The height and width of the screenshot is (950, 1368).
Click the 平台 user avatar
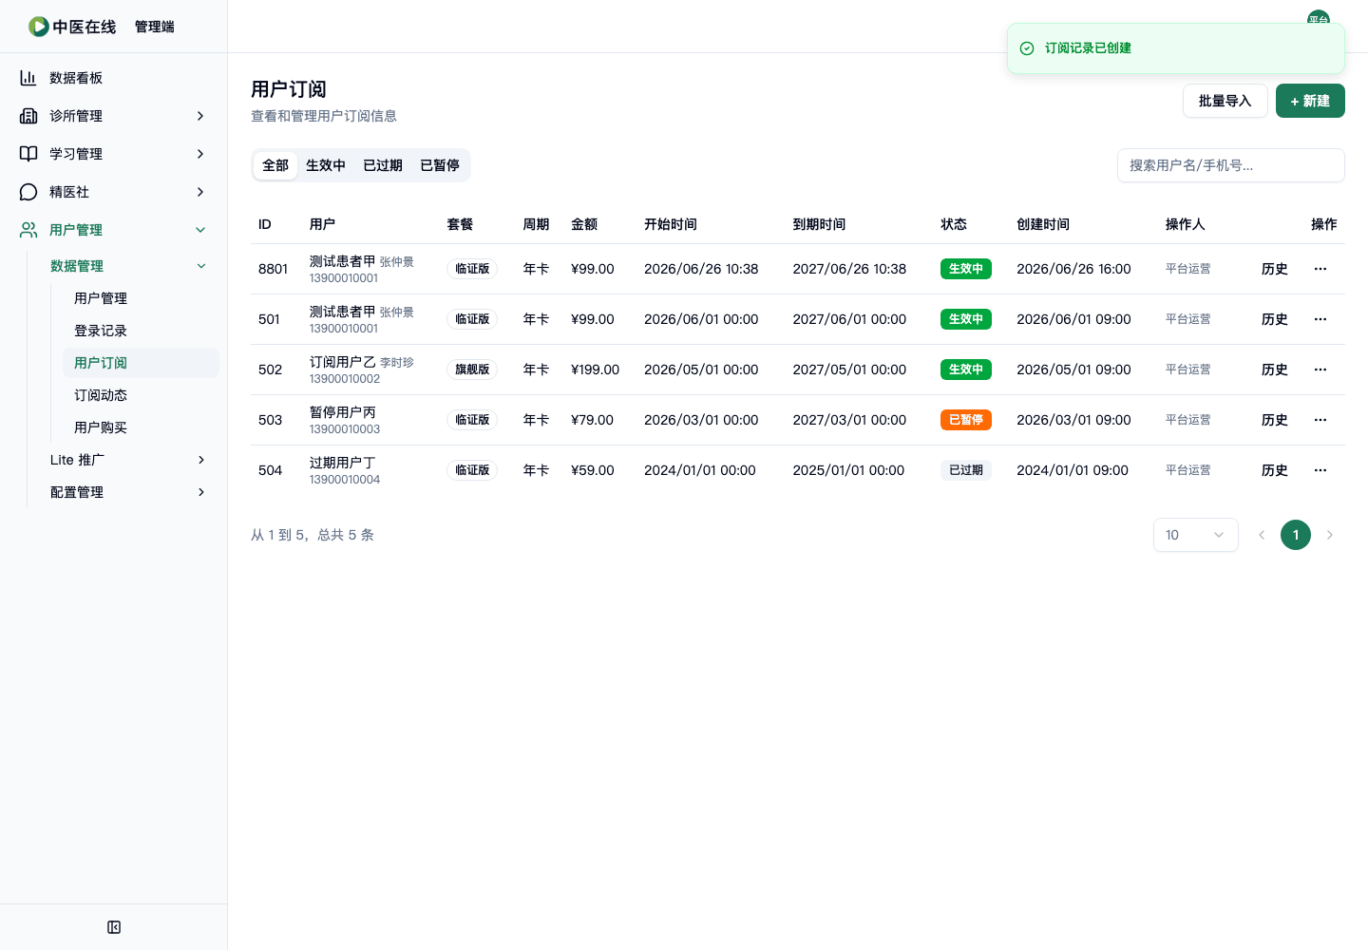pos(1319,19)
